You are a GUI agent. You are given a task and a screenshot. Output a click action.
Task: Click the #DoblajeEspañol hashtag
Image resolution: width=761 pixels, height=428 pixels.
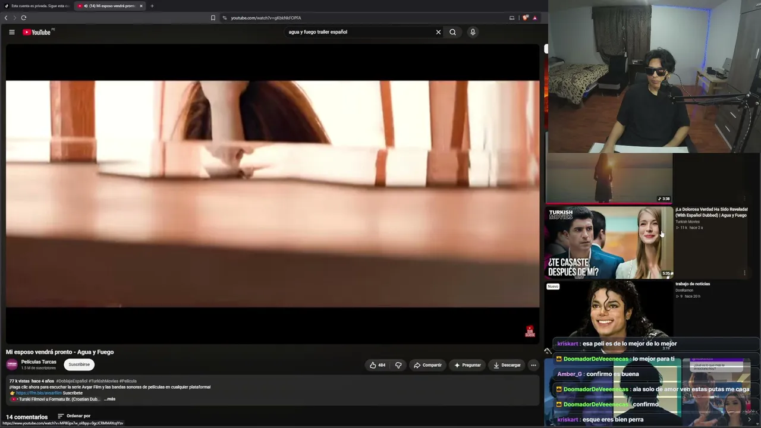(71, 381)
